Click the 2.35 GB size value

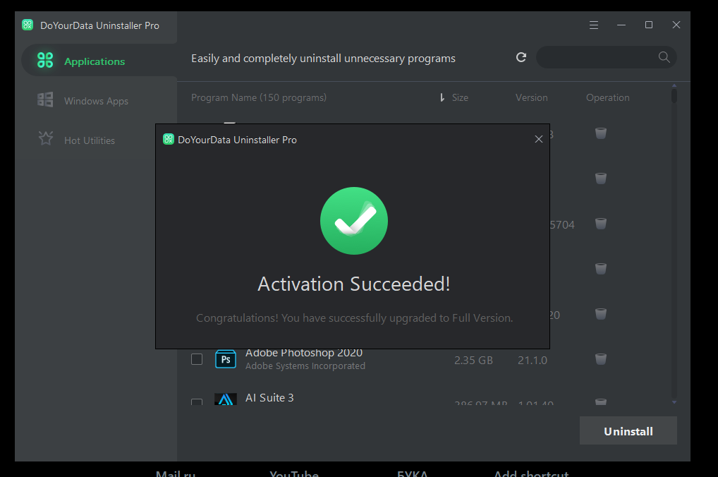473,360
